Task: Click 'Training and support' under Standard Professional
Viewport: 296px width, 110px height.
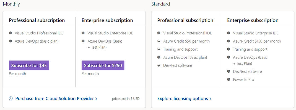Action: [x=180, y=49]
